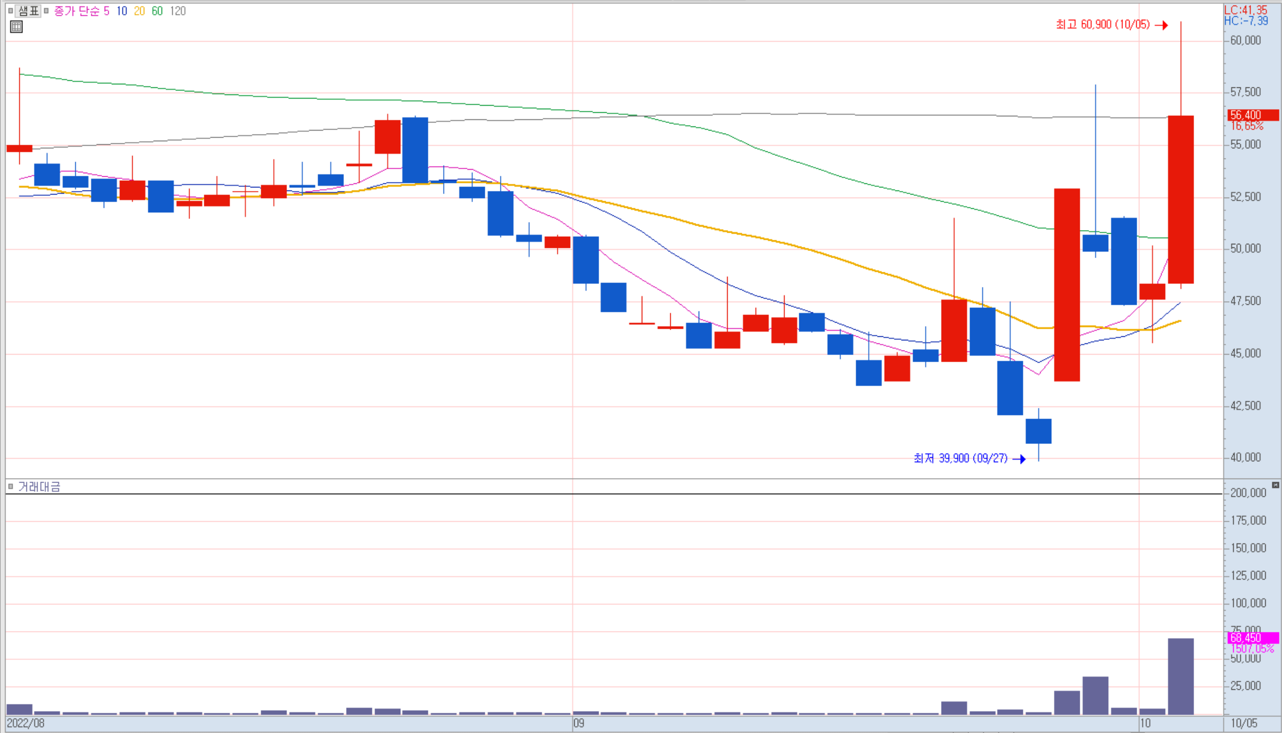Select the 120-day moving average label
The width and height of the screenshot is (1282, 733).
click(178, 11)
